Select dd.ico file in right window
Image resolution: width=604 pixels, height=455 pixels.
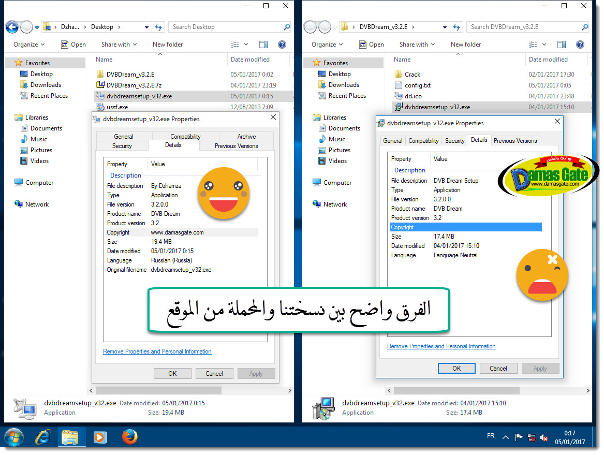point(413,96)
